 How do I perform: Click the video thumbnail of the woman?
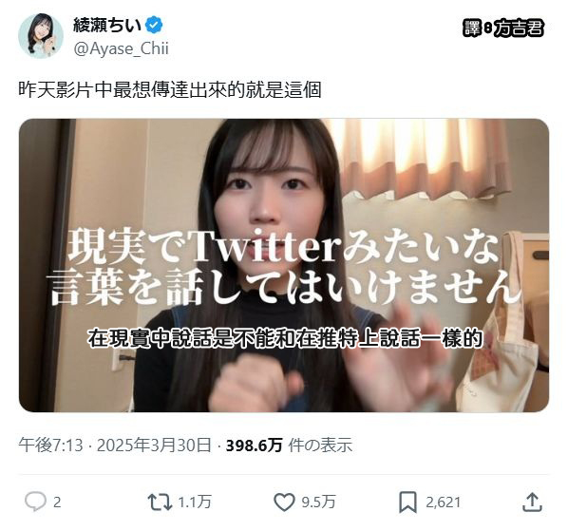tap(284, 265)
